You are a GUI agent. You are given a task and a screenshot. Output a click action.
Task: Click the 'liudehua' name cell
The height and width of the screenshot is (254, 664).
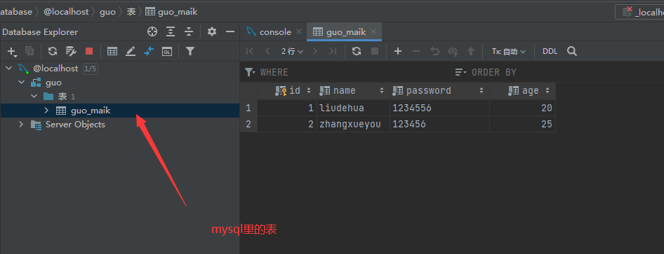[353, 108]
